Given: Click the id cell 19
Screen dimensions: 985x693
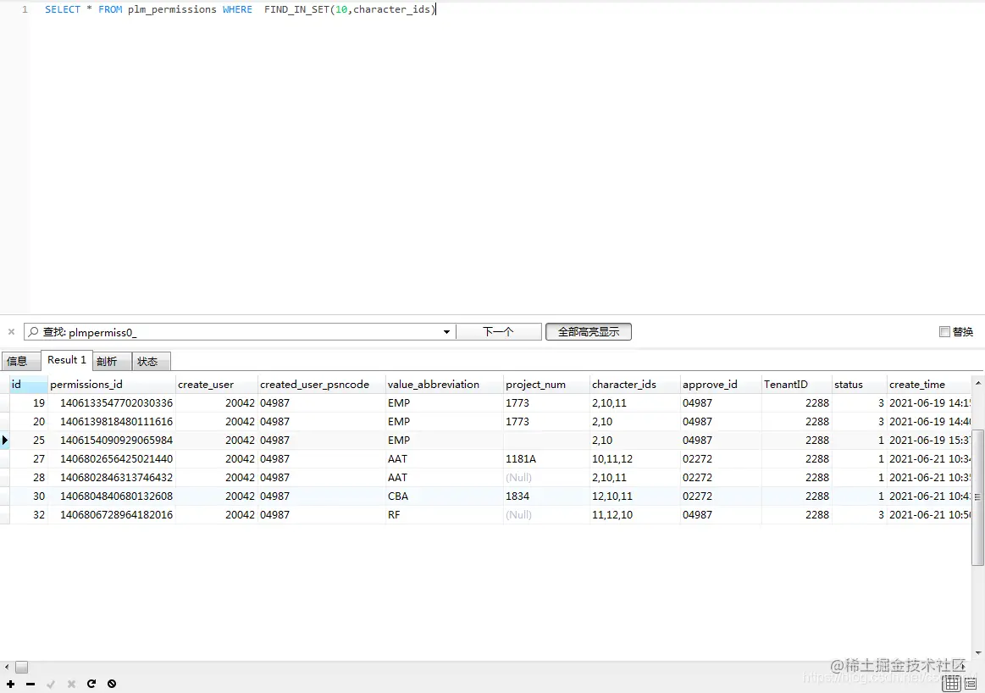Looking at the screenshot, I should tap(29, 402).
